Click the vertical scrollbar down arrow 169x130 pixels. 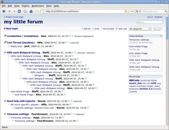167,124
